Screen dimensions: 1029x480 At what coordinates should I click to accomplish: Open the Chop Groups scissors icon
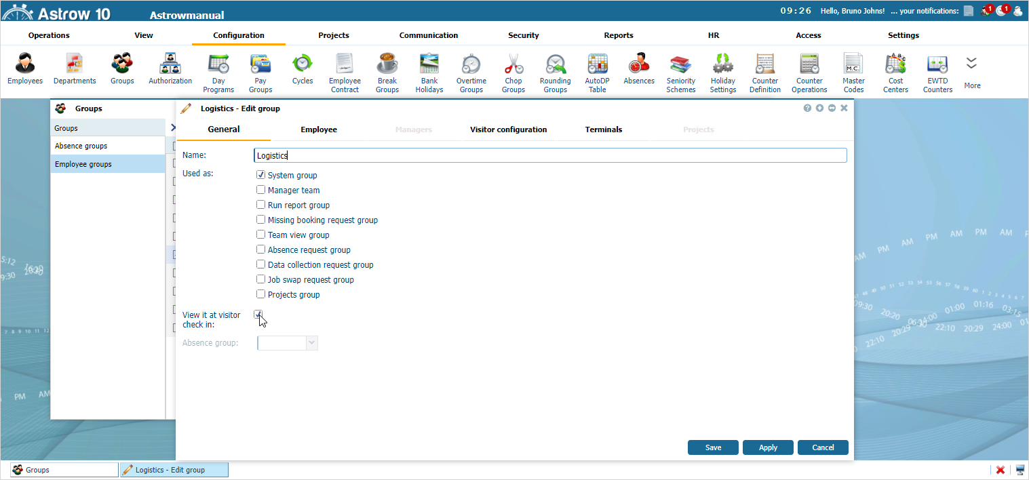(513, 65)
